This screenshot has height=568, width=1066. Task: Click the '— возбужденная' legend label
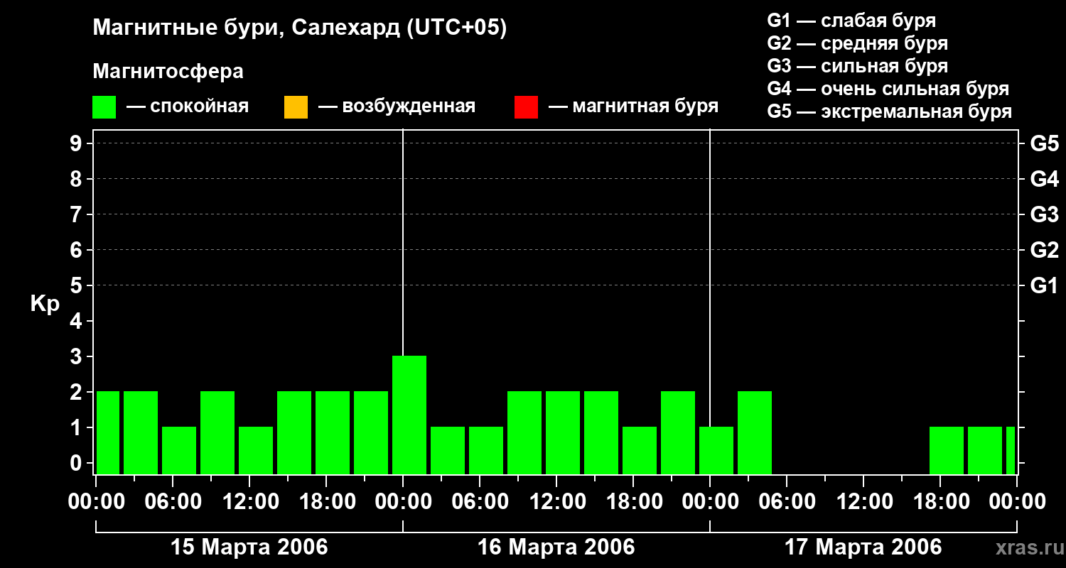pos(397,107)
